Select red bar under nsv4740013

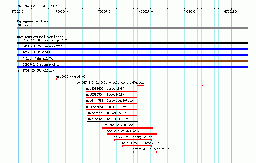[x=127, y=128]
